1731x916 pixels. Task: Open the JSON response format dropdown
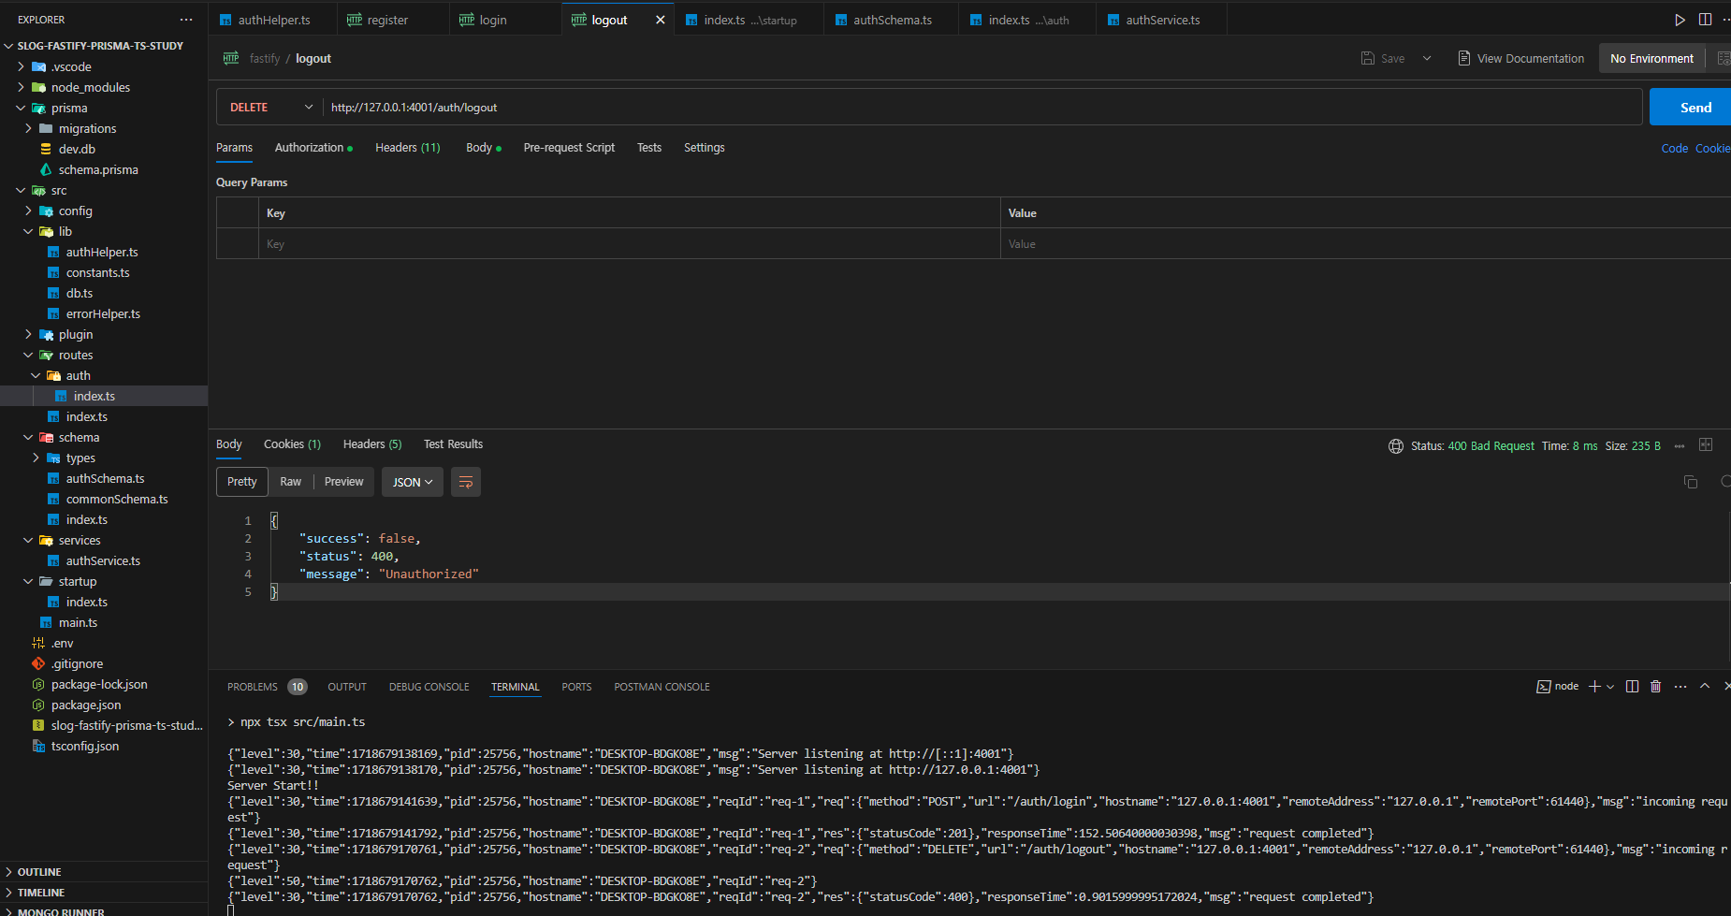413,482
